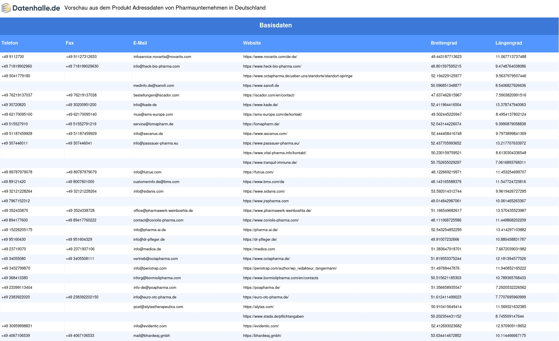The image size is (559, 341).
Task: Select email info@ascanus.de
Action: (148, 134)
